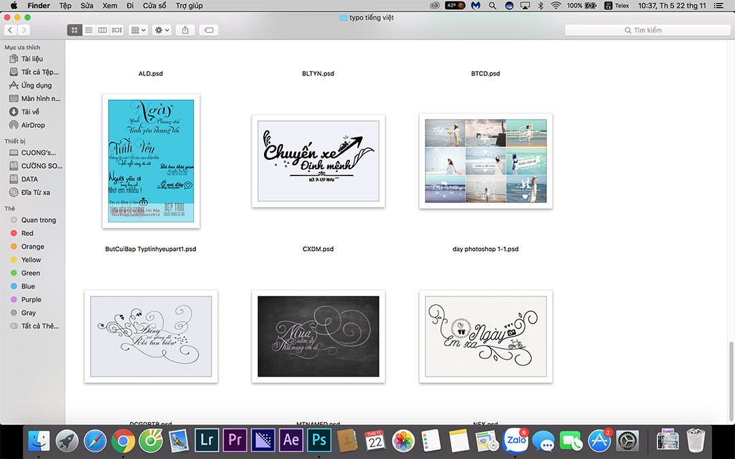735x459 pixels.
Task: Click the Edit Tags toolbar button
Action: point(209,30)
